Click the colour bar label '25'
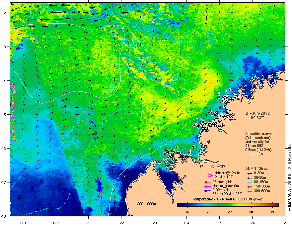This screenshot has width=292, height=226. coord(187,212)
